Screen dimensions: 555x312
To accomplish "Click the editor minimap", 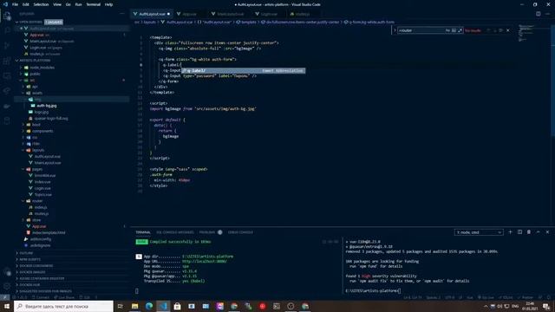I will 526,34.
